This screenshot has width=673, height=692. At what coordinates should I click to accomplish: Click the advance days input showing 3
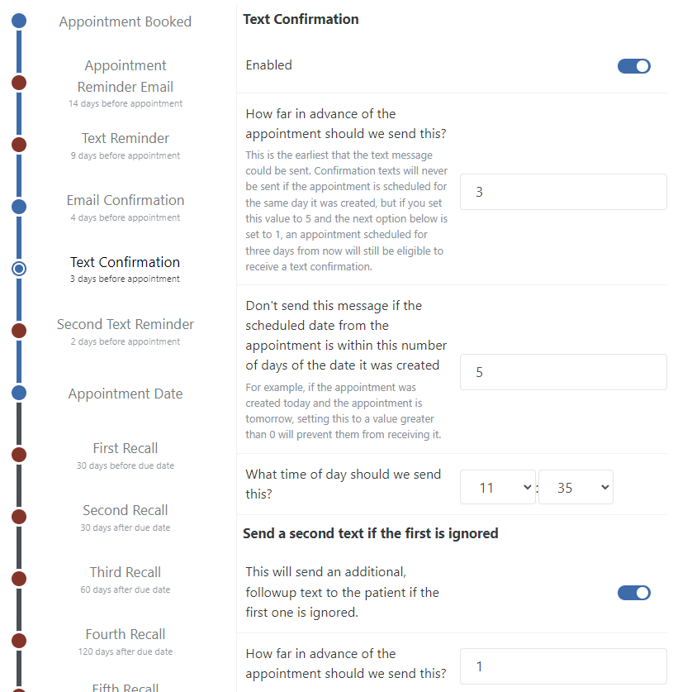click(x=563, y=191)
